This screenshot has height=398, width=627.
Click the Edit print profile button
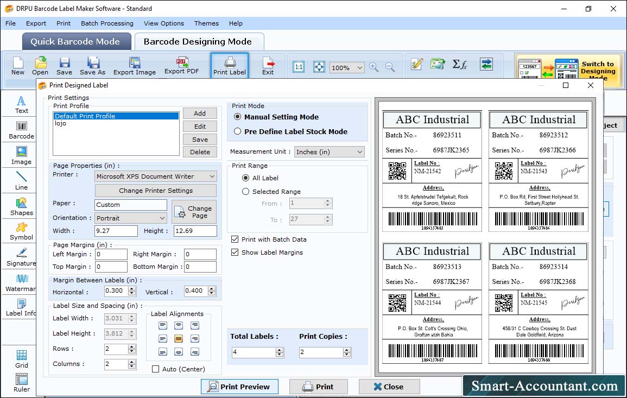click(x=200, y=127)
